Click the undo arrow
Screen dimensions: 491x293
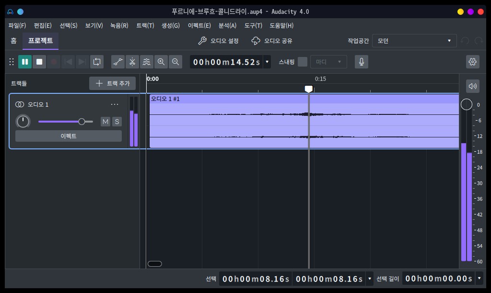[x=465, y=41]
